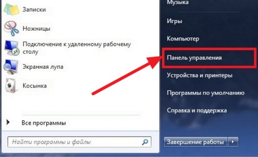
Task: Click the magnifying glass search icon
Action: (x=145, y=142)
